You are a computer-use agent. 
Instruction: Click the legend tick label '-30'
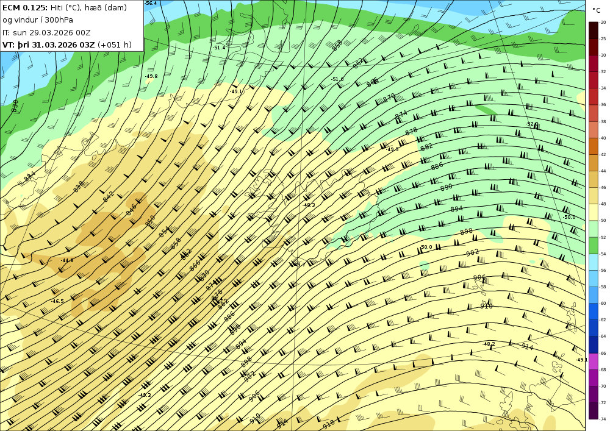(x=603, y=55)
